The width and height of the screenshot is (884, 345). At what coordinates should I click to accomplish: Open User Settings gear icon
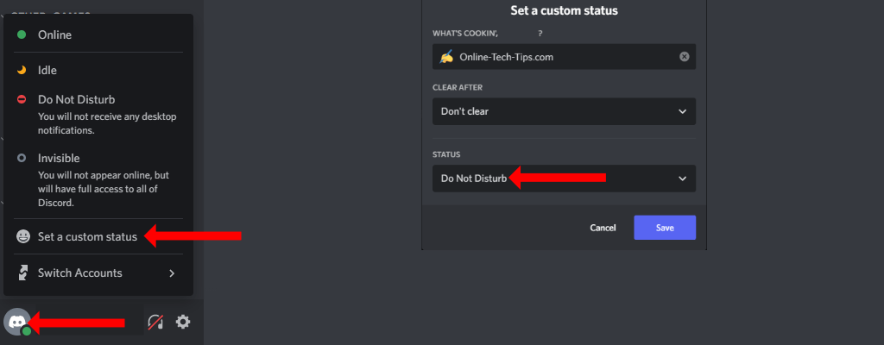pos(183,322)
